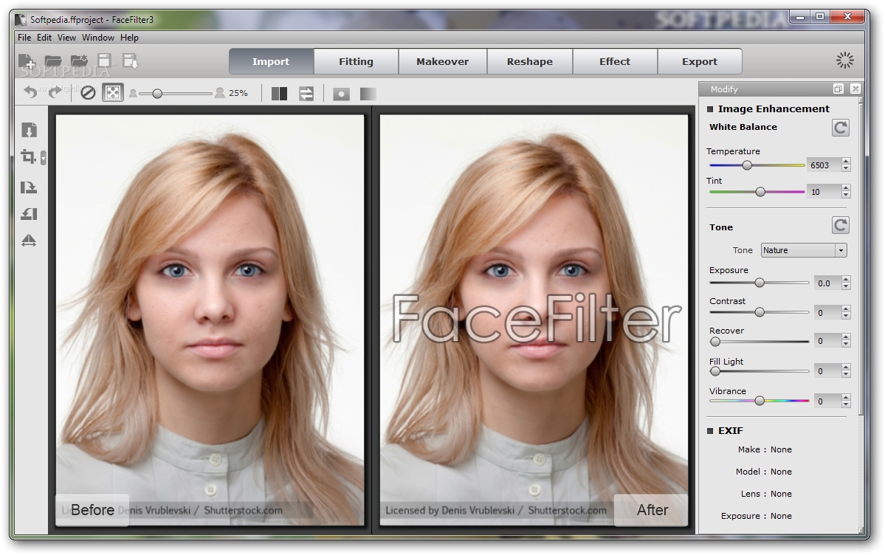Save the project with the disk icon
This screenshot has height=555, width=885.
104,61
